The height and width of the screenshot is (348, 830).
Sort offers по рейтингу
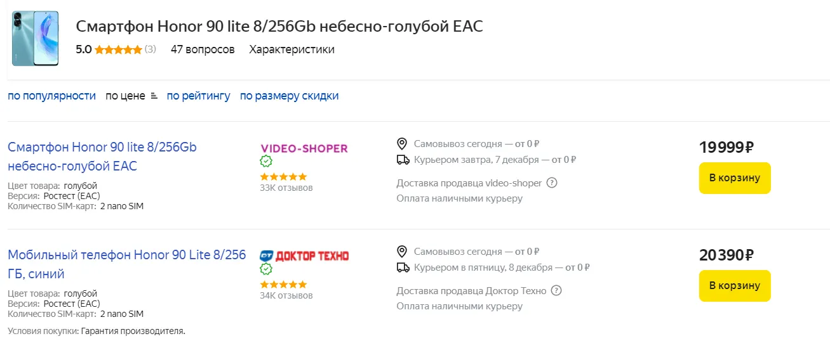point(198,96)
